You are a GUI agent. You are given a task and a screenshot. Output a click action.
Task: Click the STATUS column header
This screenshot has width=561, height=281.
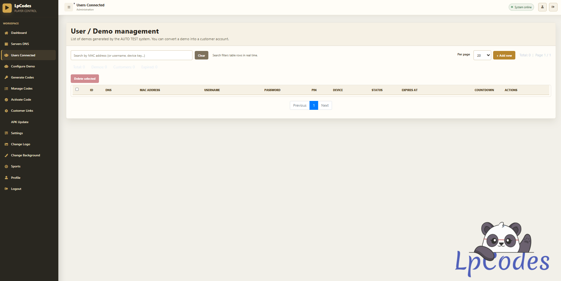(377, 90)
